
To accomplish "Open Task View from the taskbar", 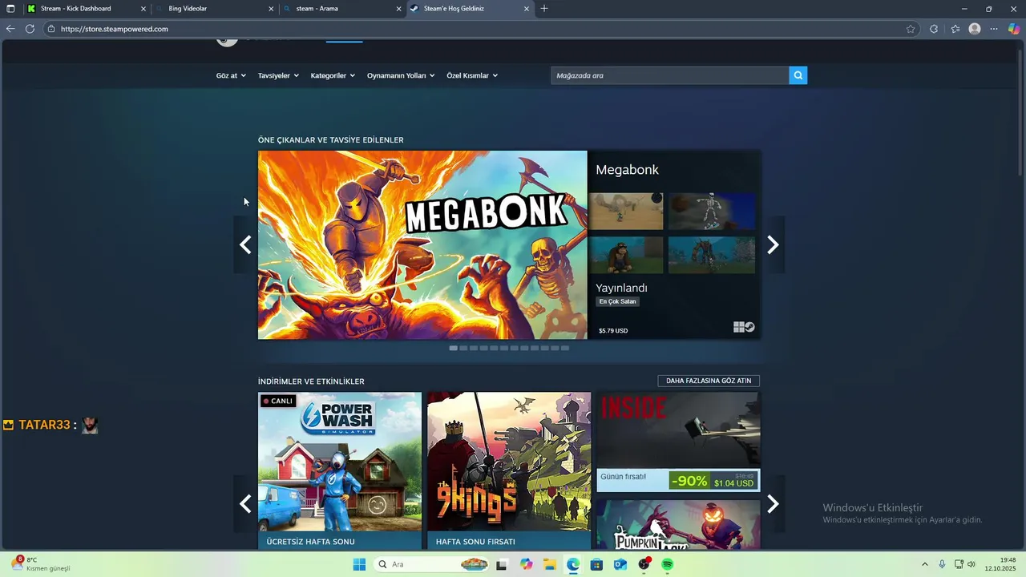I will coord(502,564).
